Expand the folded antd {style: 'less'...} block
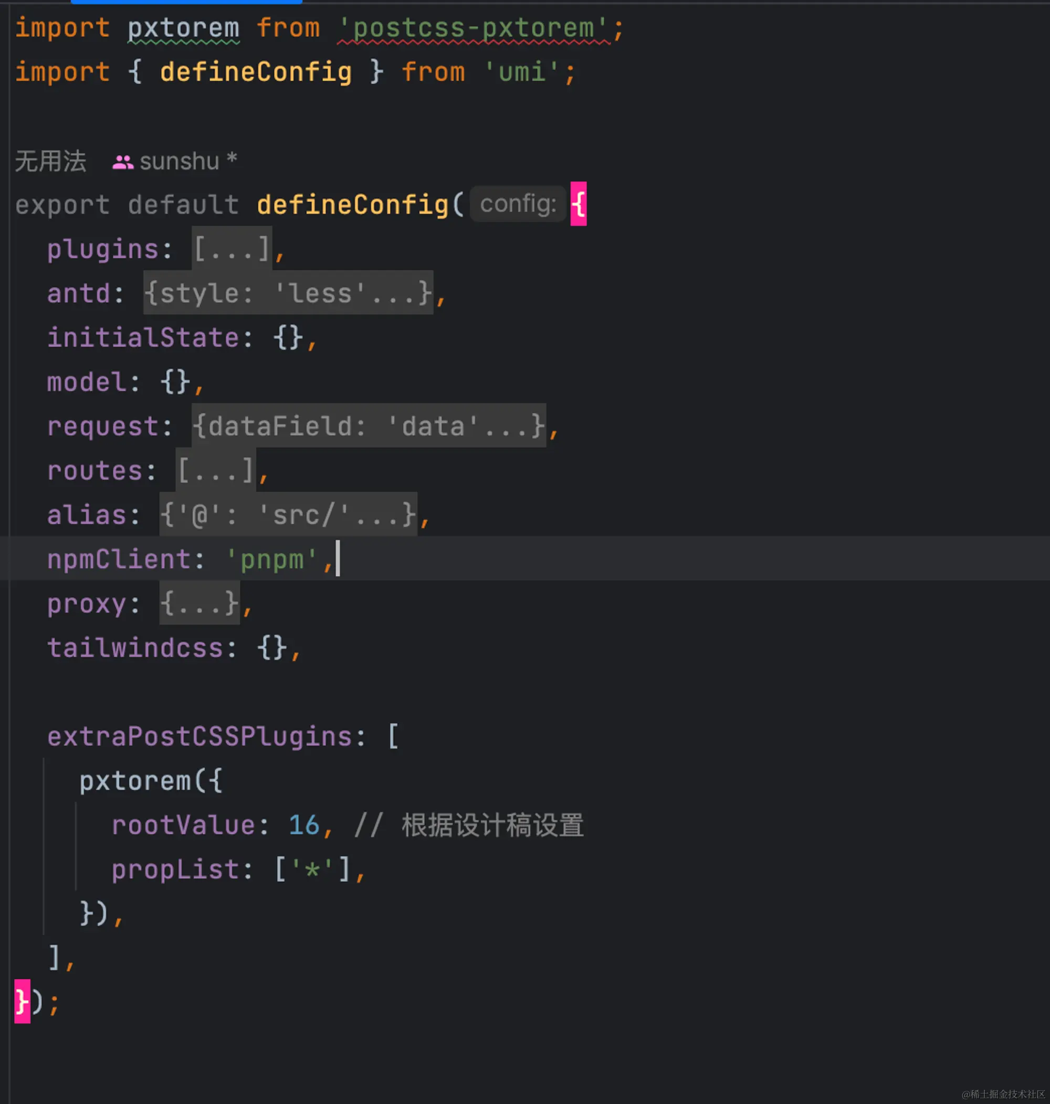The image size is (1050, 1104). click(x=288, y=292)
